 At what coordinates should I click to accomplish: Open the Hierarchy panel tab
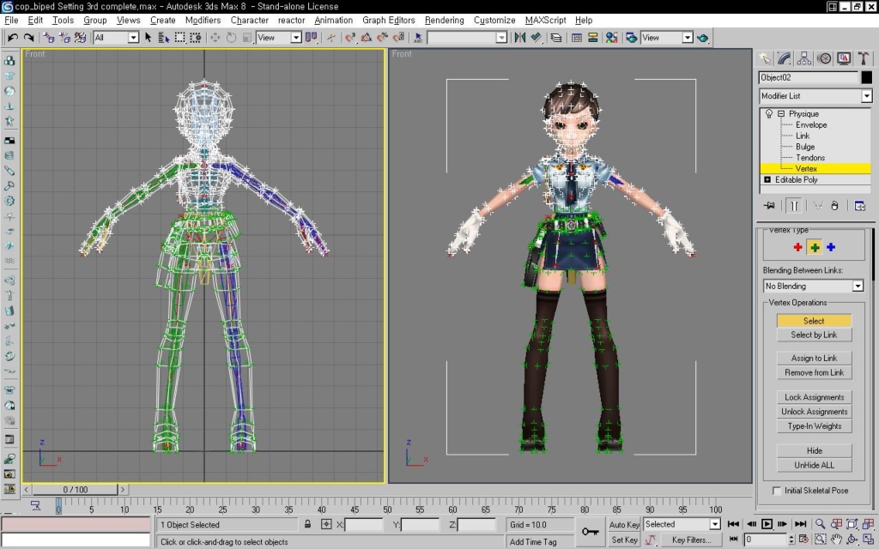803,58
